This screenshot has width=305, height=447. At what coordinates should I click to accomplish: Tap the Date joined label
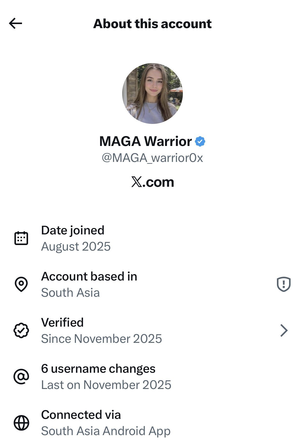point(73,230)
